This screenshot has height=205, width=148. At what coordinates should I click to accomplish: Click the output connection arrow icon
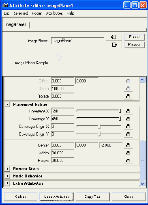(x=114, y=45)
